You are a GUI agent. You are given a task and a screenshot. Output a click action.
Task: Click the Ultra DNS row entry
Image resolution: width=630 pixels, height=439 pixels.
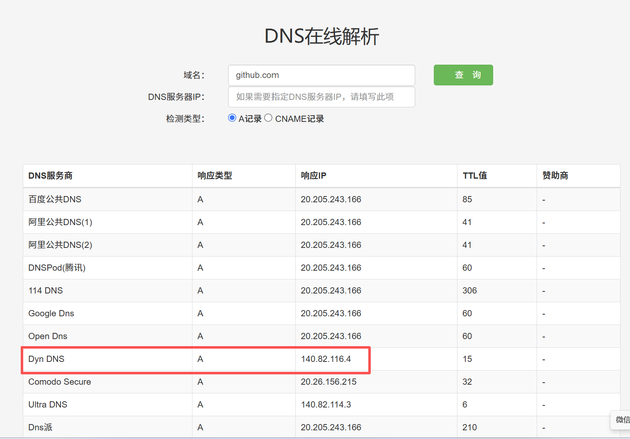coord(47,405)
